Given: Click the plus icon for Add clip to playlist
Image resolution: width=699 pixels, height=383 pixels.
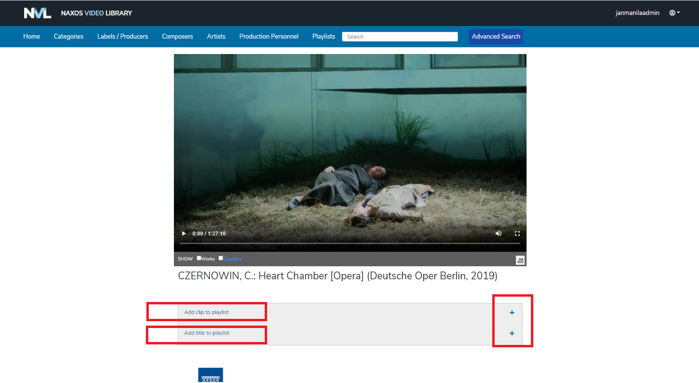Looking at the screenshot, I should click(x=512, y=313).
